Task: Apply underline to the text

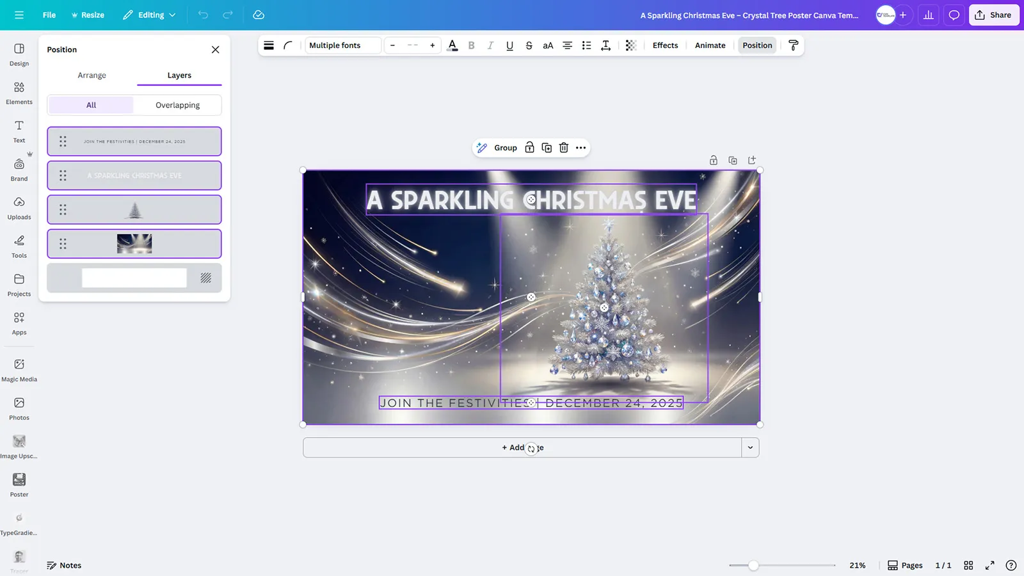Action: tap(509, 45)
